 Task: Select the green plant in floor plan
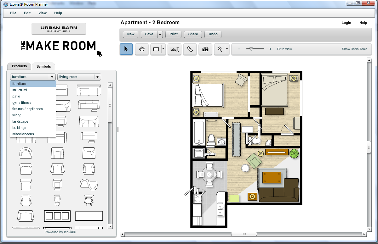[x=294, y=154]
